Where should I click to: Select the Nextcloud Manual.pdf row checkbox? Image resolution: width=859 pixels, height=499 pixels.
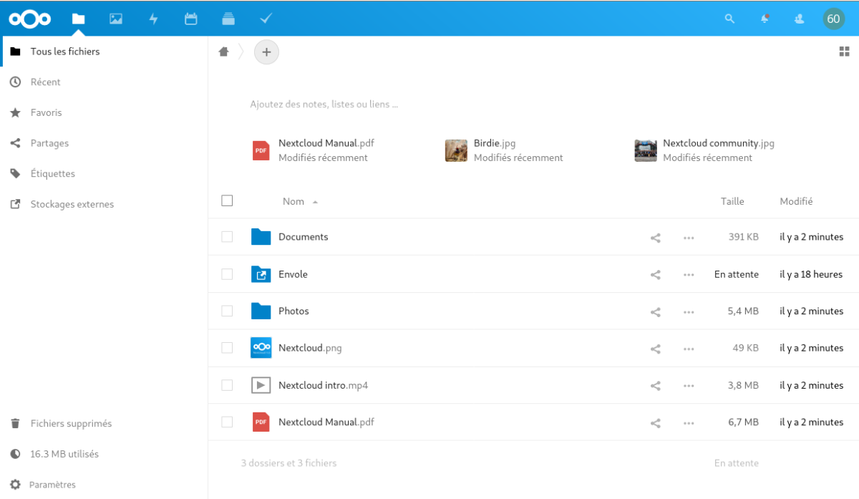pos(227,422)
